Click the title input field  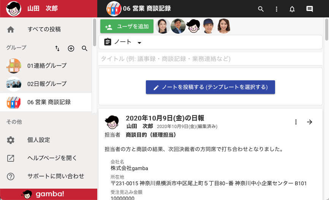coord(210,59)
